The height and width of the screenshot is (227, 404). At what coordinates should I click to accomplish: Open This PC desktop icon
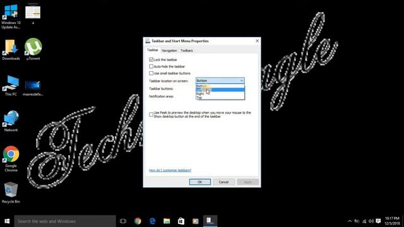pos(11,86)
